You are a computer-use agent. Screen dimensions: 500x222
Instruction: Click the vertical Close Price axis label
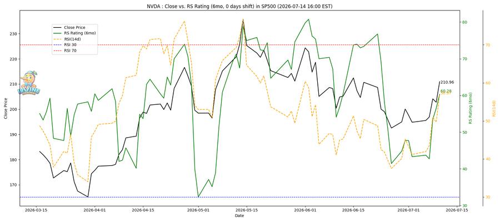coord(6,109)
